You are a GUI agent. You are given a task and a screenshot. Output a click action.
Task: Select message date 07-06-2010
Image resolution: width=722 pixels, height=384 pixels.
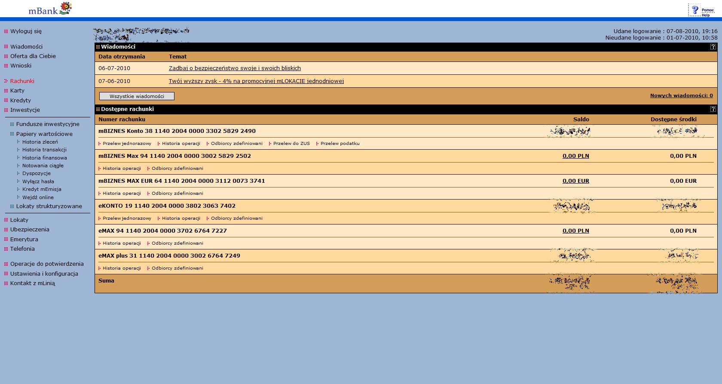coord(114,81)
